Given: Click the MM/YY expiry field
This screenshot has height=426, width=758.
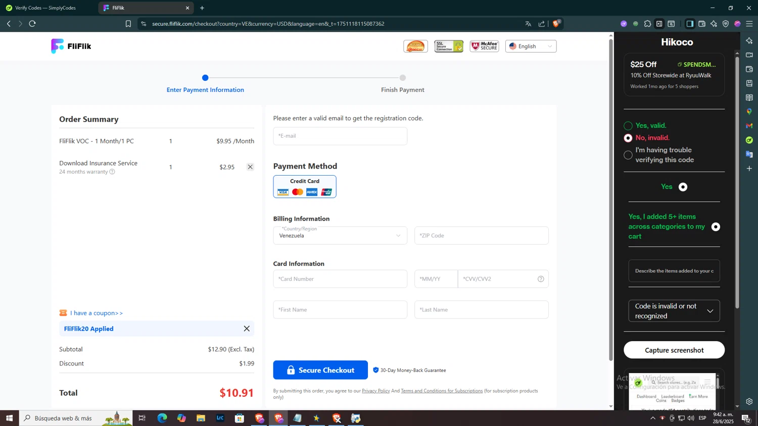Looking at the screenshot, I should coord(436,279).
